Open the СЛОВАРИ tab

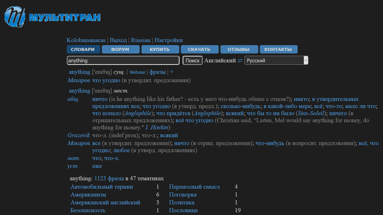point(83,49)
